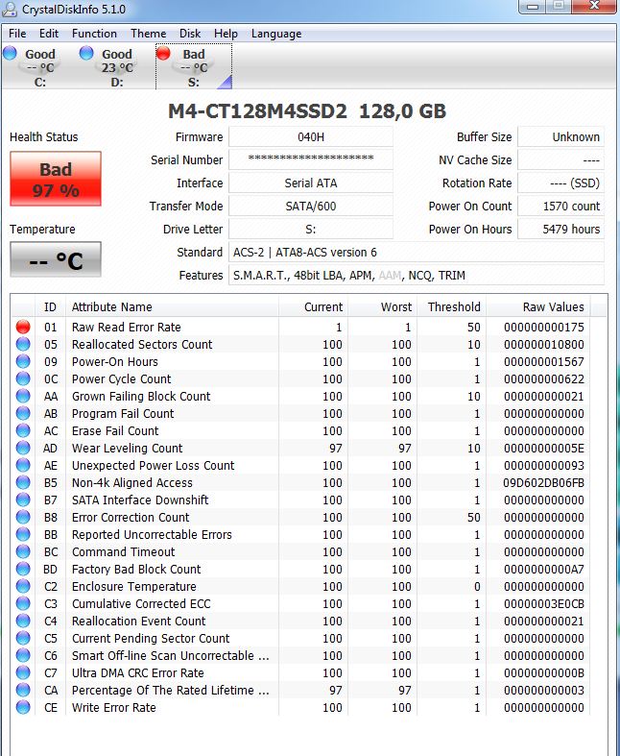
Task: Click the blue icon for Reallocation Event Count
Action: coord(23,621)
